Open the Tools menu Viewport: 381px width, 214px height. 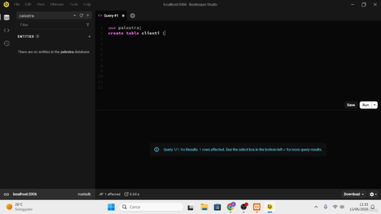pyautogui.click(x=74, y=4)
